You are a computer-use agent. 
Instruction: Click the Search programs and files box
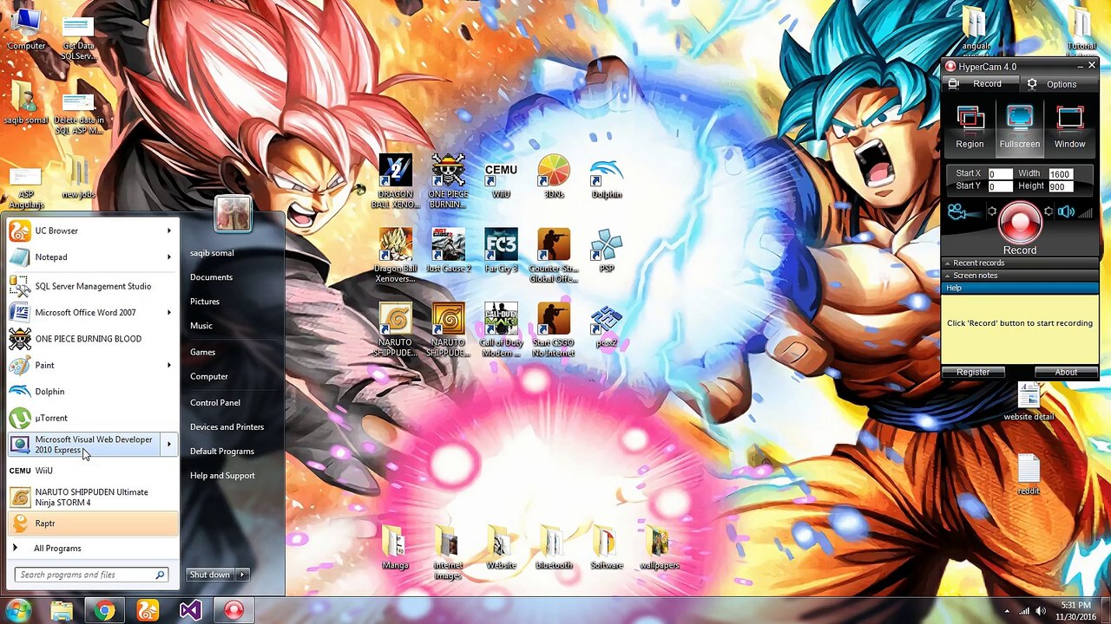91,575
